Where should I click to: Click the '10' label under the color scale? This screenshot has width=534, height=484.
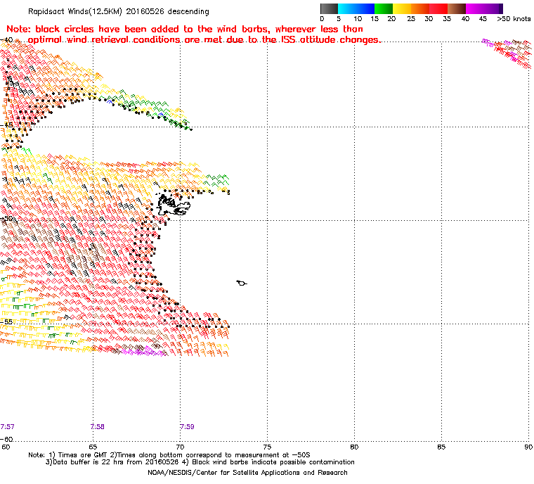coord(358,19)
